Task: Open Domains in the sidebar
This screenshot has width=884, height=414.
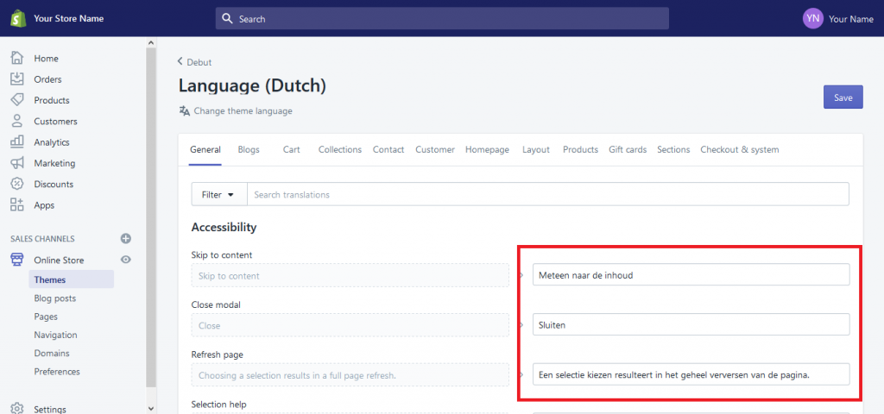Action: [51, 353]
